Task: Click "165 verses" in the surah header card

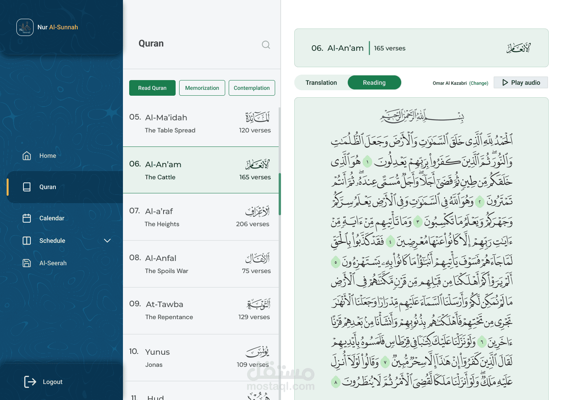Action: coord(389,48)
